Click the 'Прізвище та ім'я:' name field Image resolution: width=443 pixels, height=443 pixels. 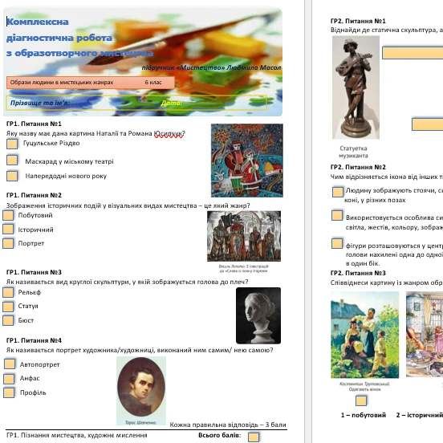coord(136,103)
